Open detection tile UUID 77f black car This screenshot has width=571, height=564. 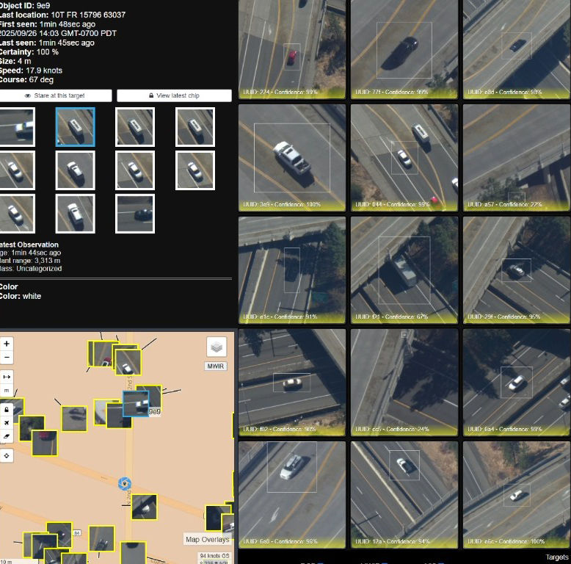click(404, 49)
